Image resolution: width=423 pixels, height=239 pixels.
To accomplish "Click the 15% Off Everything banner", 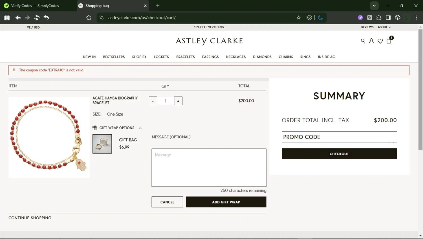I will [209, 27].
